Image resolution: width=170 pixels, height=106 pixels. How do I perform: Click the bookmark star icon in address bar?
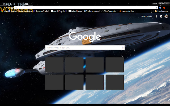pyautogui.click(x=156, y=8)
